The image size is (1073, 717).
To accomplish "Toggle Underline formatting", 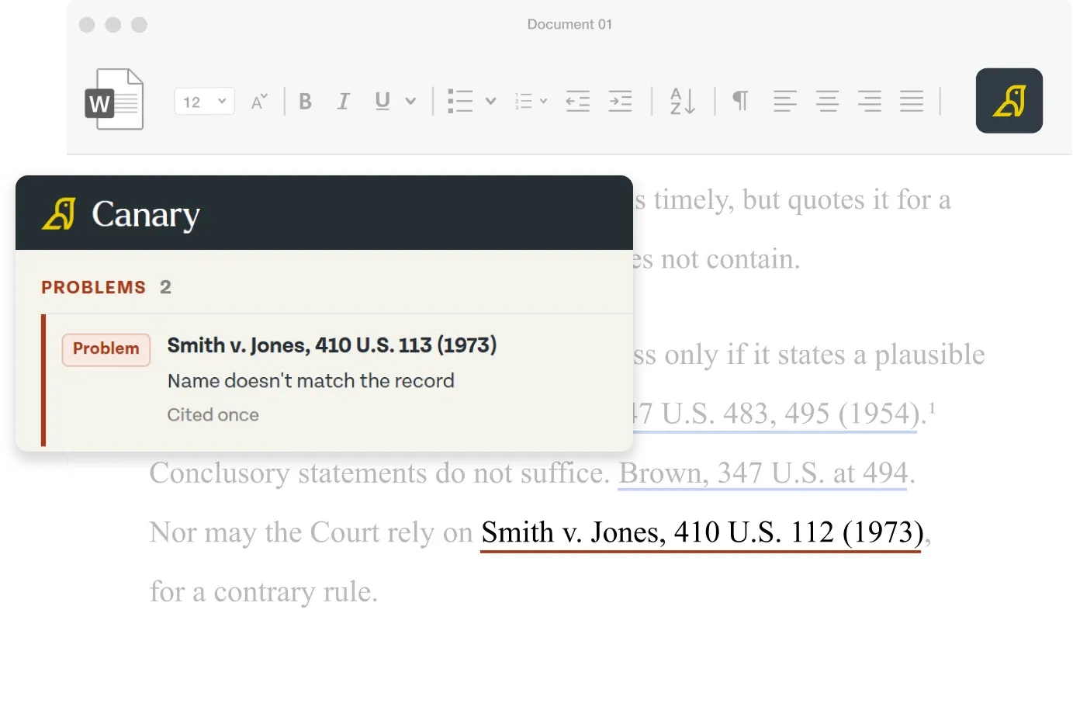I will tap(382, 101).
